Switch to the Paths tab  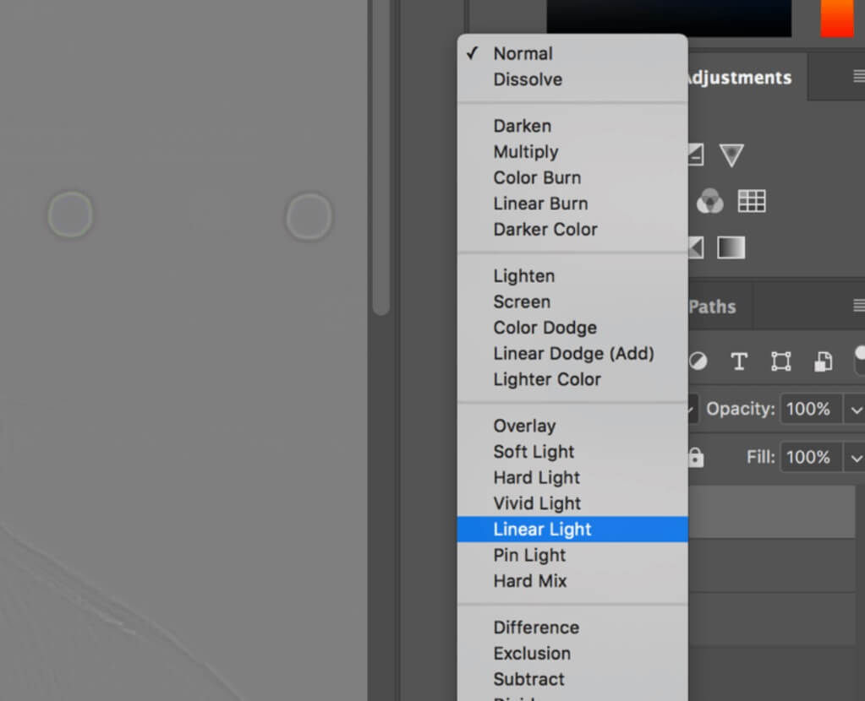(x=714, y=307)
